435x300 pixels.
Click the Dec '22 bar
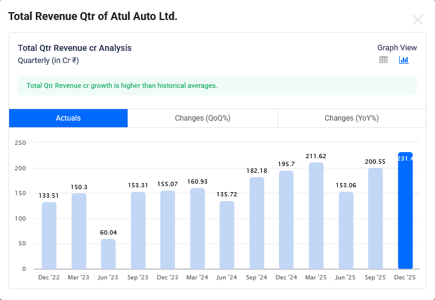pyautogui.click(x=49, y=235)
